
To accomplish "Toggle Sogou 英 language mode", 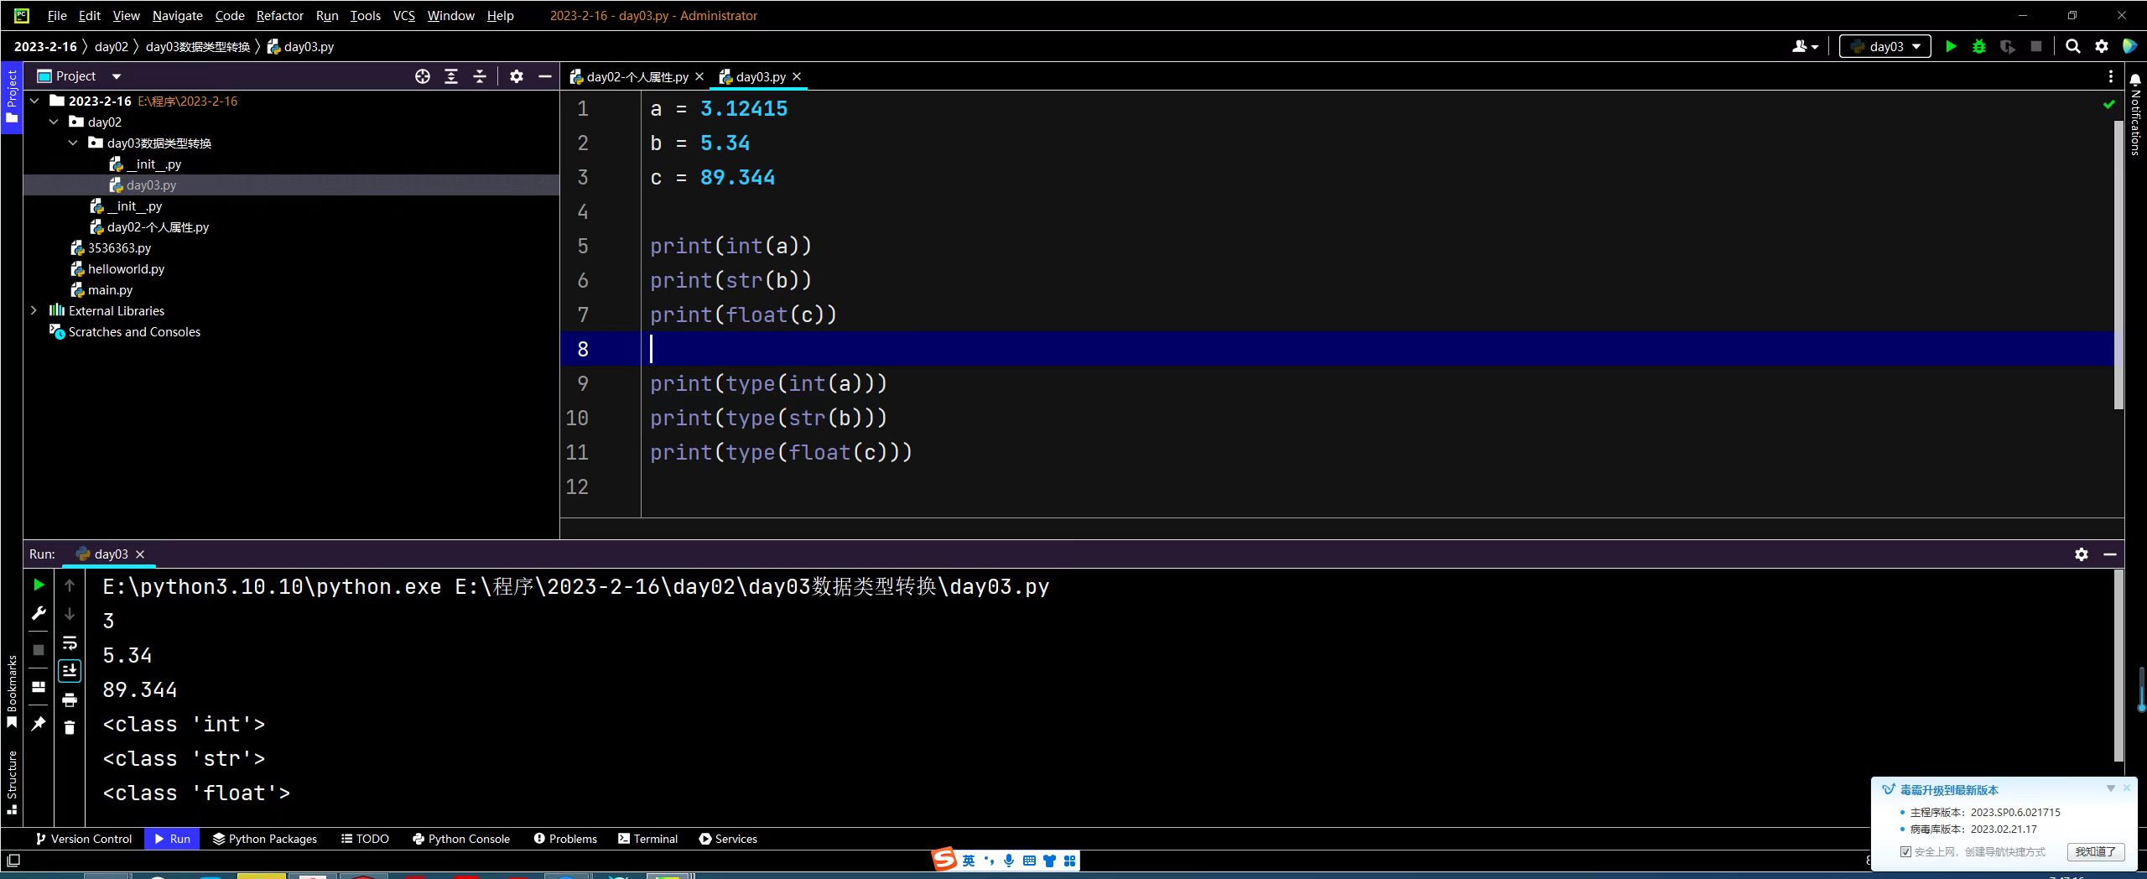I will 969,861.
